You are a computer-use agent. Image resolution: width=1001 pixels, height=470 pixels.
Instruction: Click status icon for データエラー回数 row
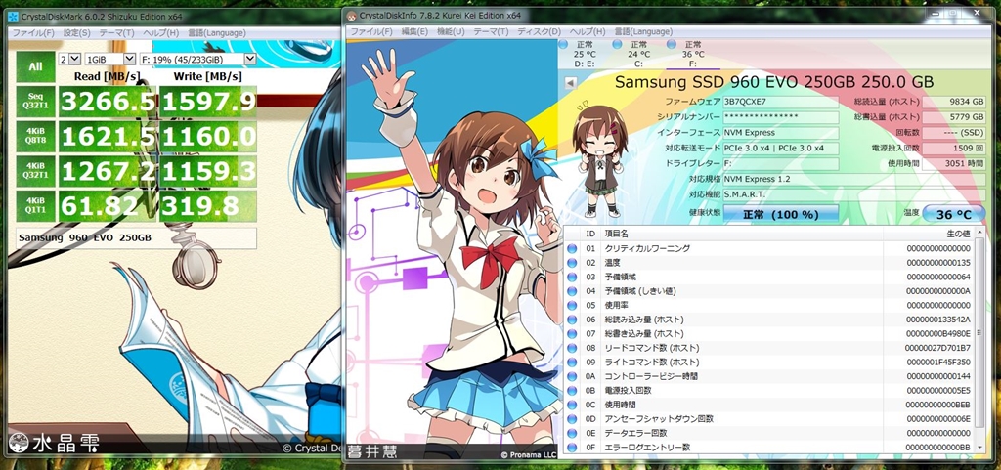click(x=572, y=433)
